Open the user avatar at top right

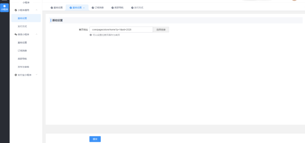pos(294,1)
